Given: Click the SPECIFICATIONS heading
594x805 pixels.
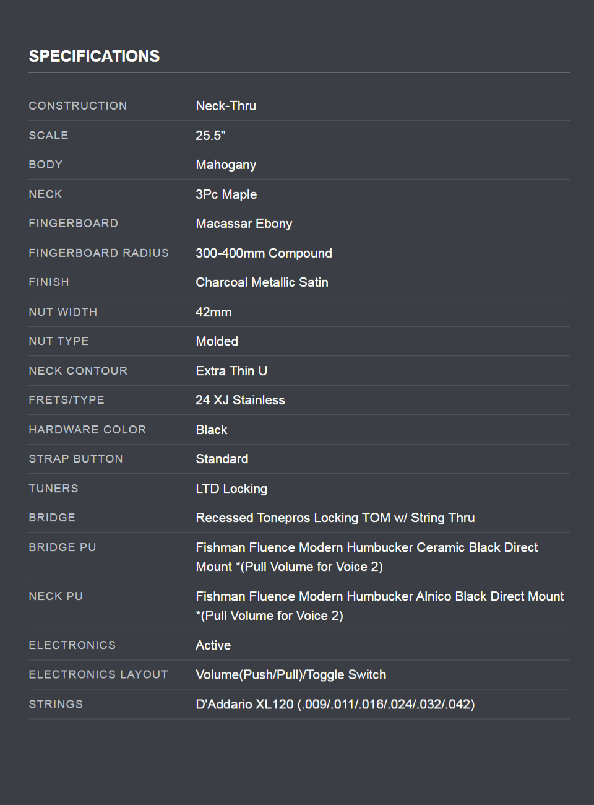Looking at the screenshot, I should point(94,56).
